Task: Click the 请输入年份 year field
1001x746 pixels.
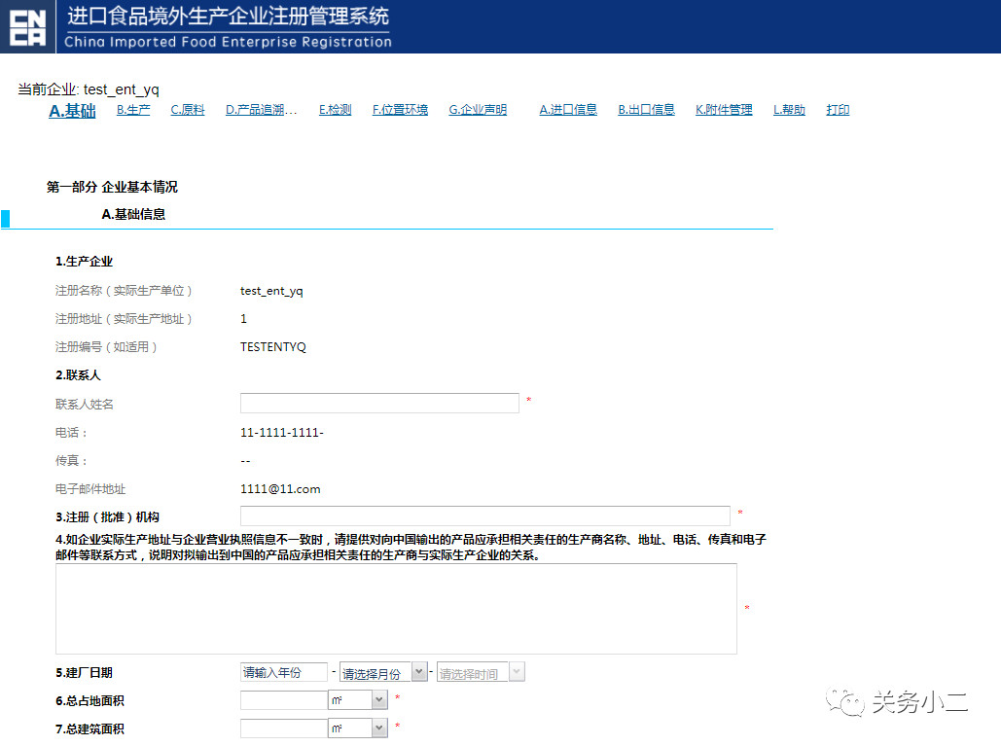Action: click(x=283, y=672)
